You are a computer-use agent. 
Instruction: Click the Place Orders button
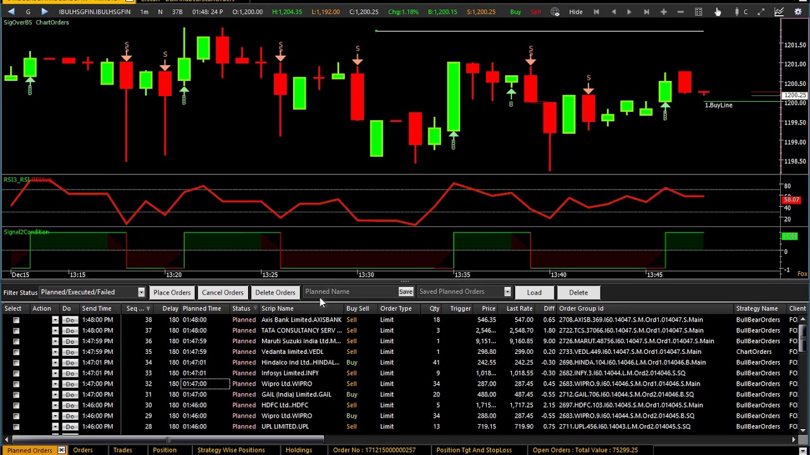[172, 293]
